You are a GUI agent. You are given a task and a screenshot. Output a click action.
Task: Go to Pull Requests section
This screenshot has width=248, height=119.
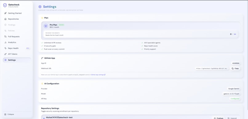coord(17,36)
